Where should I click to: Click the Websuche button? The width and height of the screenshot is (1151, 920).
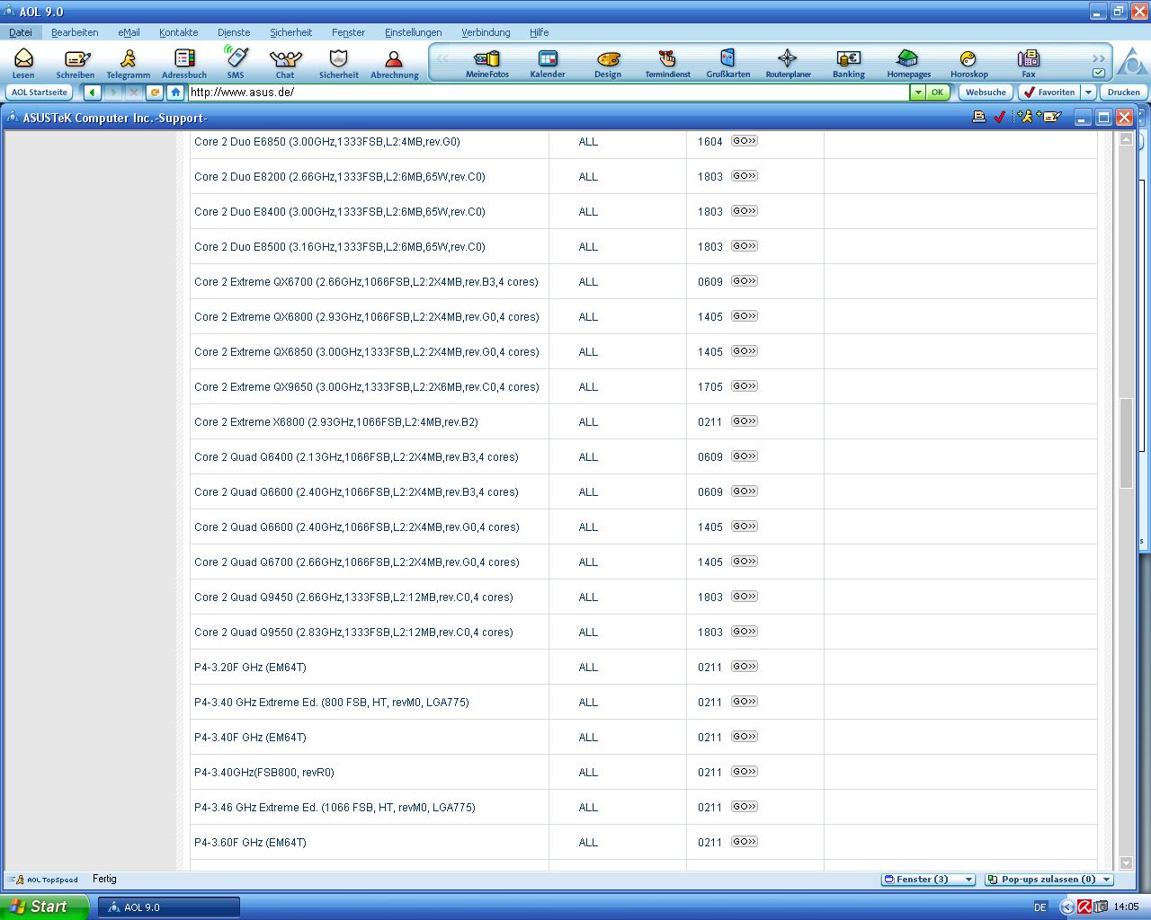pos(986,93)
